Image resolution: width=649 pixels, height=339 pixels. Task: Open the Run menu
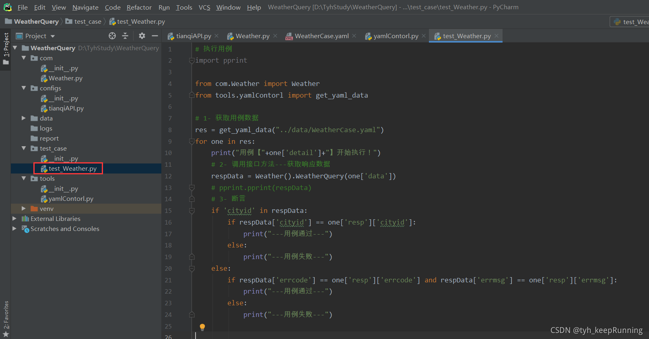click(164, 7)
